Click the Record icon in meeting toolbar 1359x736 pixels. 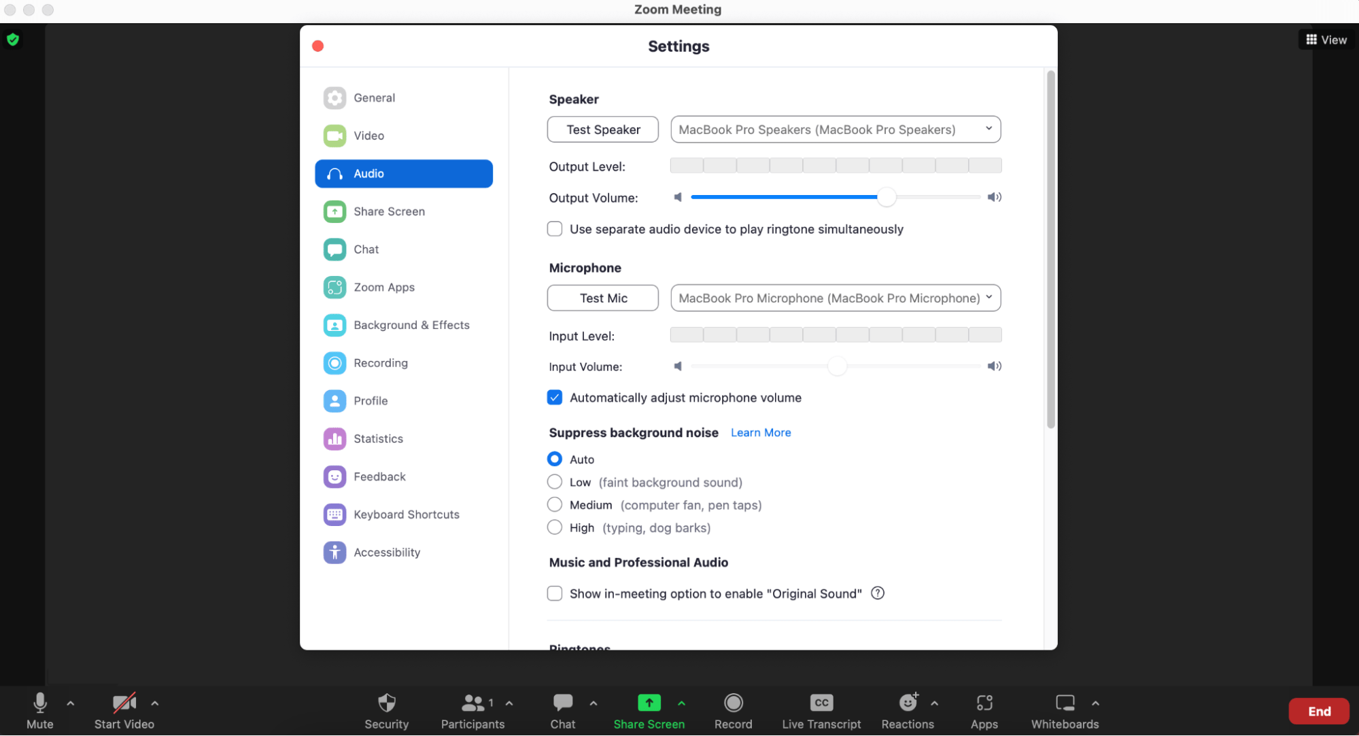tap(733, 703)
